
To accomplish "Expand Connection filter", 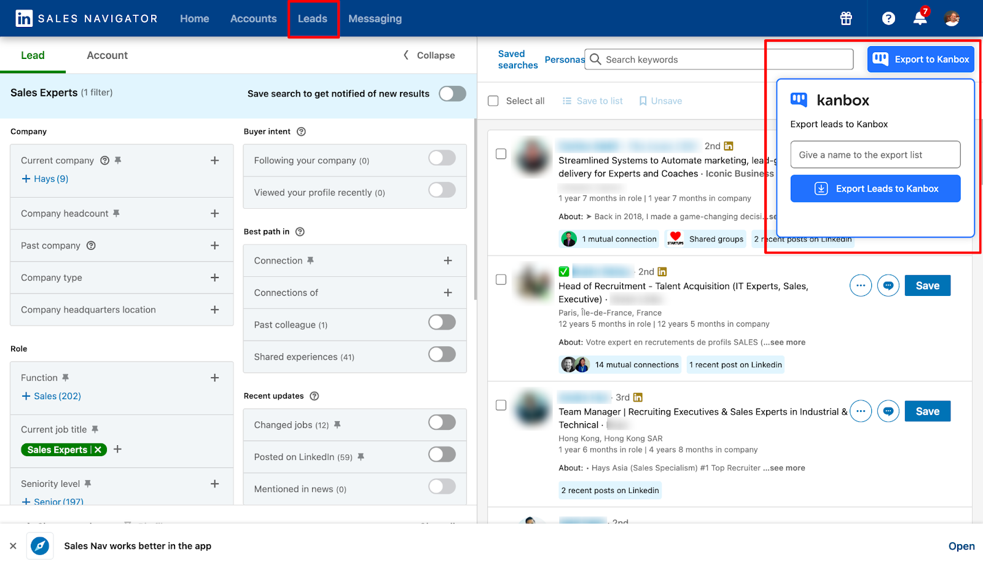I will pyautogui.click(x=448, y=260).
